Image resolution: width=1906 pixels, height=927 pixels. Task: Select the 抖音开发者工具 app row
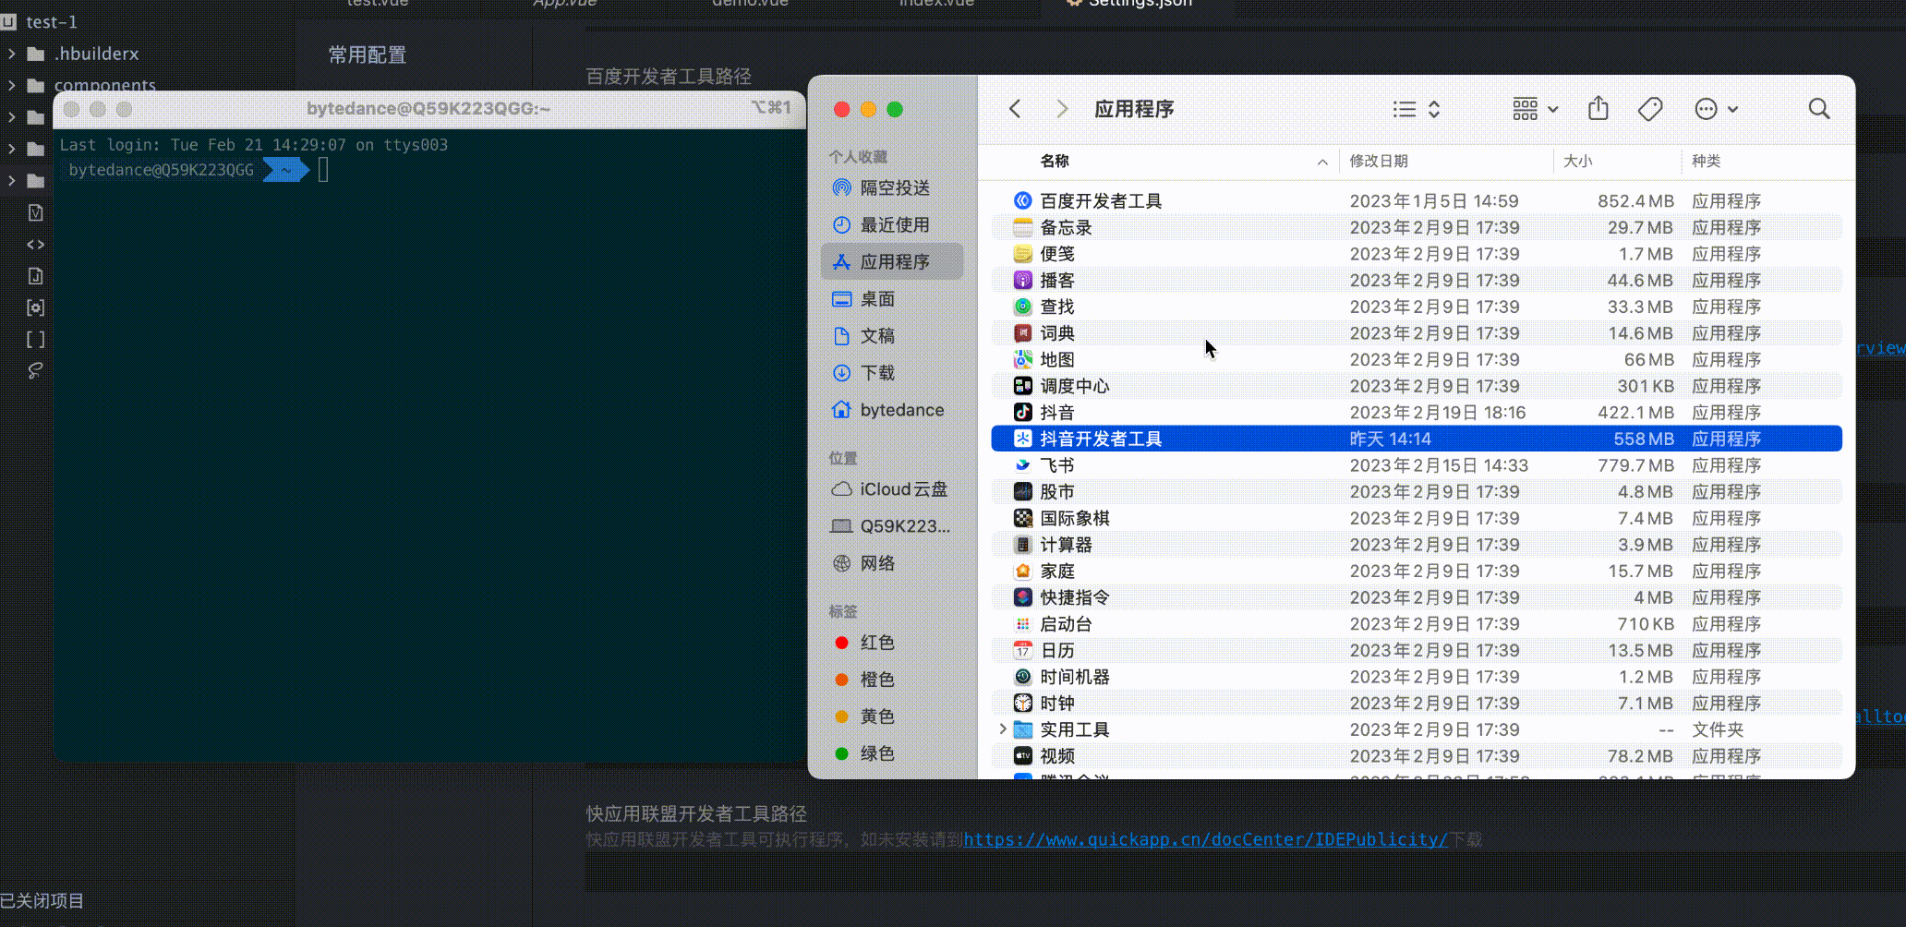point(1417,439)
